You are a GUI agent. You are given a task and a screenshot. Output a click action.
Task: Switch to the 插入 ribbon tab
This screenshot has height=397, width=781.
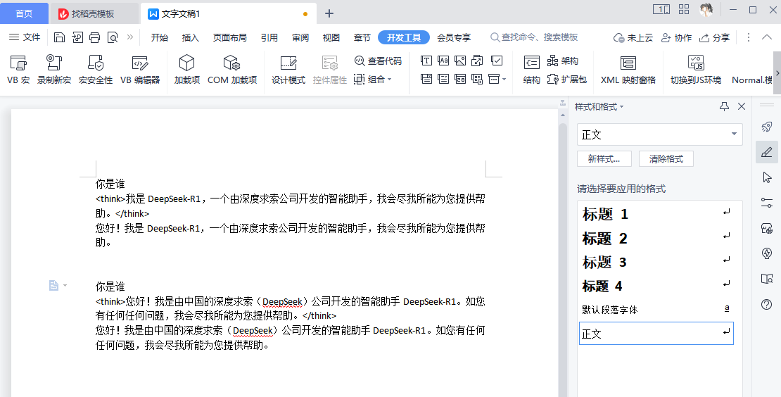[x=190, y=37]
